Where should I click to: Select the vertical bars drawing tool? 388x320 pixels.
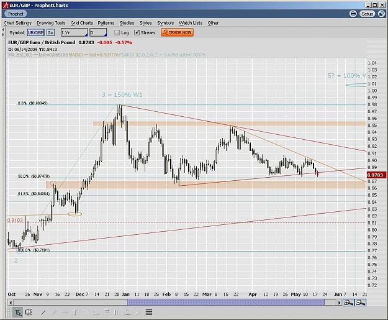click(117, 313)
